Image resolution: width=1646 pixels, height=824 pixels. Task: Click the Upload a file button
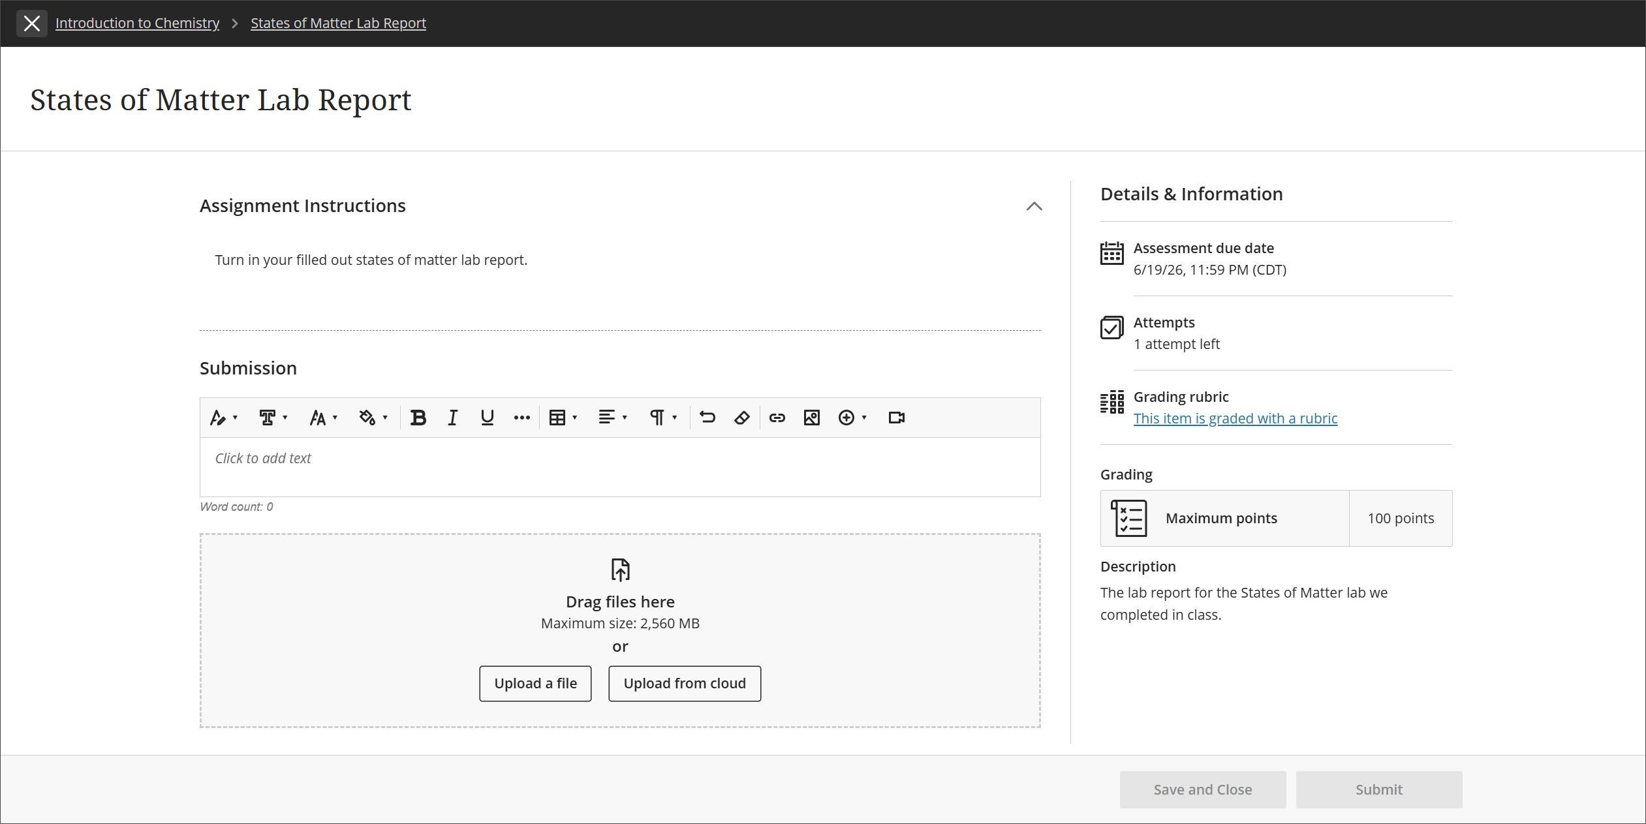tap(535, 684)
